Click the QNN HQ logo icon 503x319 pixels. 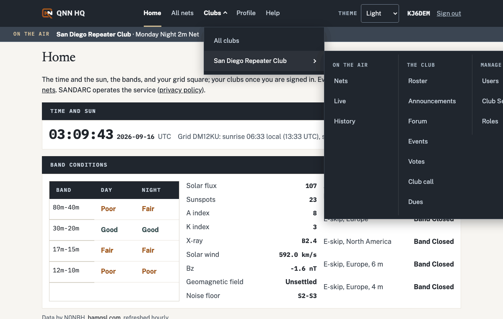[x=47, y=13]
